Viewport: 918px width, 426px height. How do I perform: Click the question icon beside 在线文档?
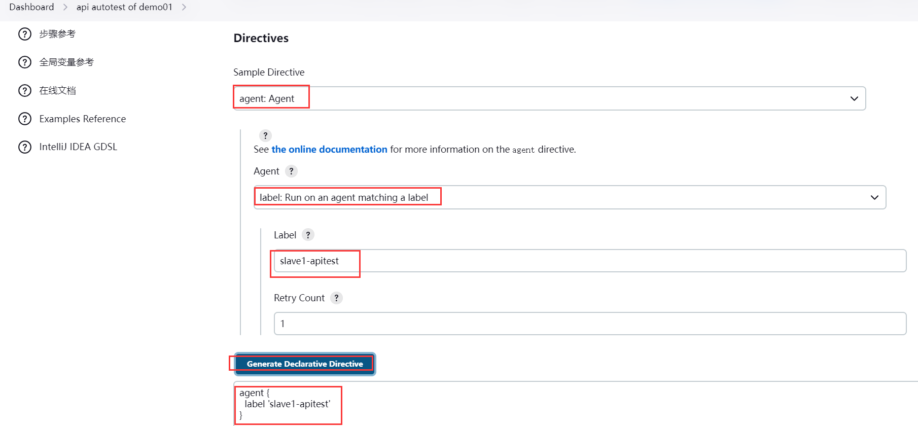[x=25, y=91]
